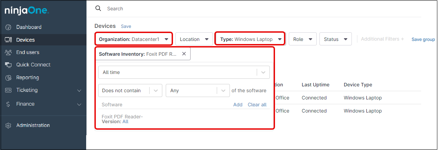Click the Save group link
The image size is (438, 150).
pos(423,40)
